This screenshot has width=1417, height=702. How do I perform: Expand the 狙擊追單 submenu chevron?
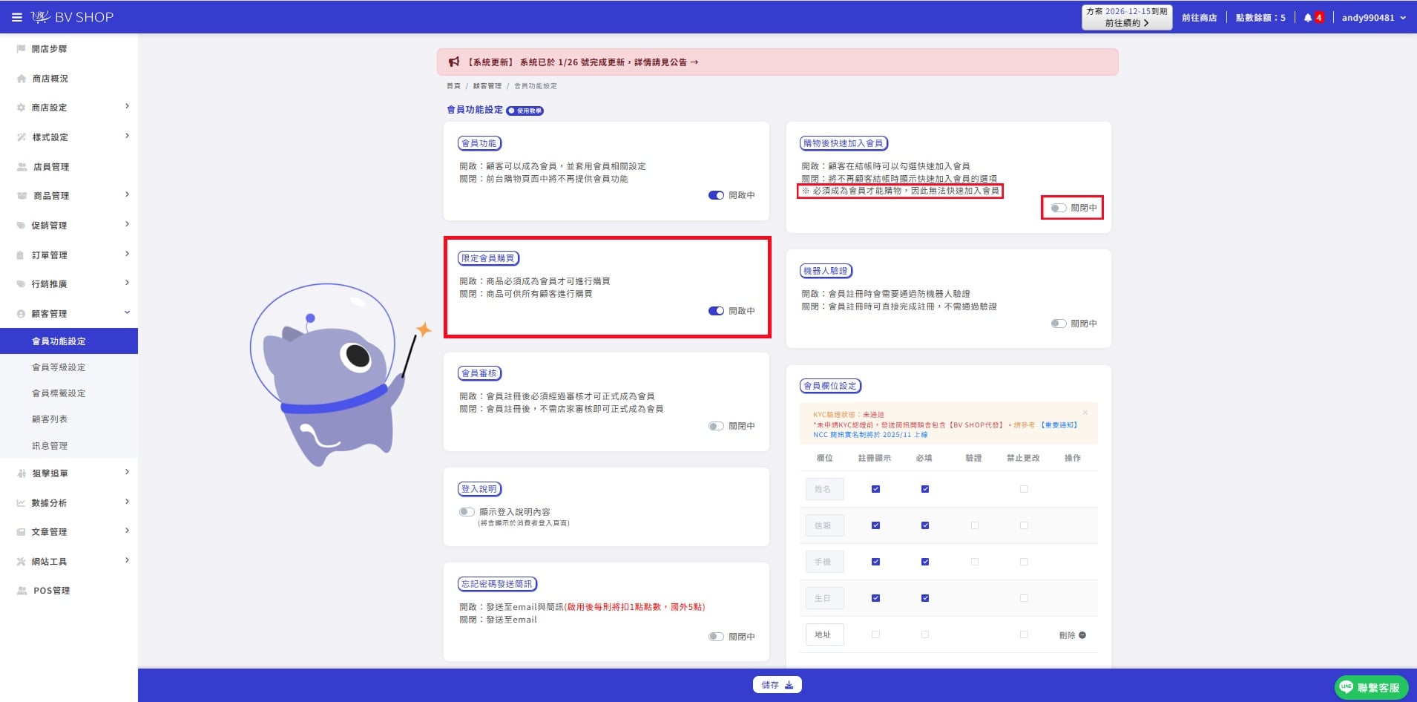pos(127,473)
